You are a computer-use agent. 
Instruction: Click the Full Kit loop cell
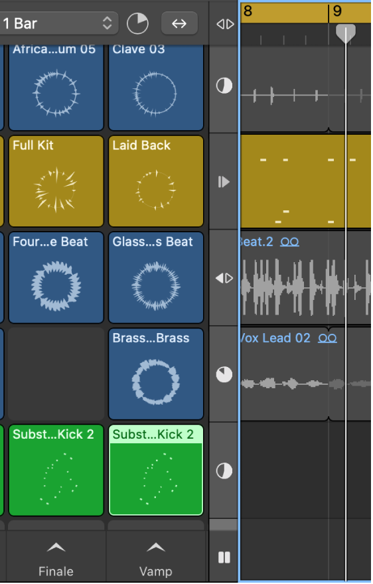point(56,181)
